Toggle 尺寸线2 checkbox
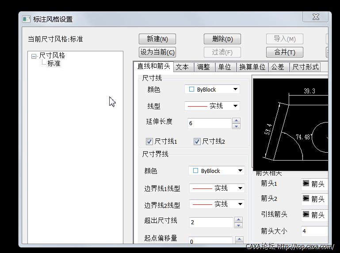 [x=197, y=142]
